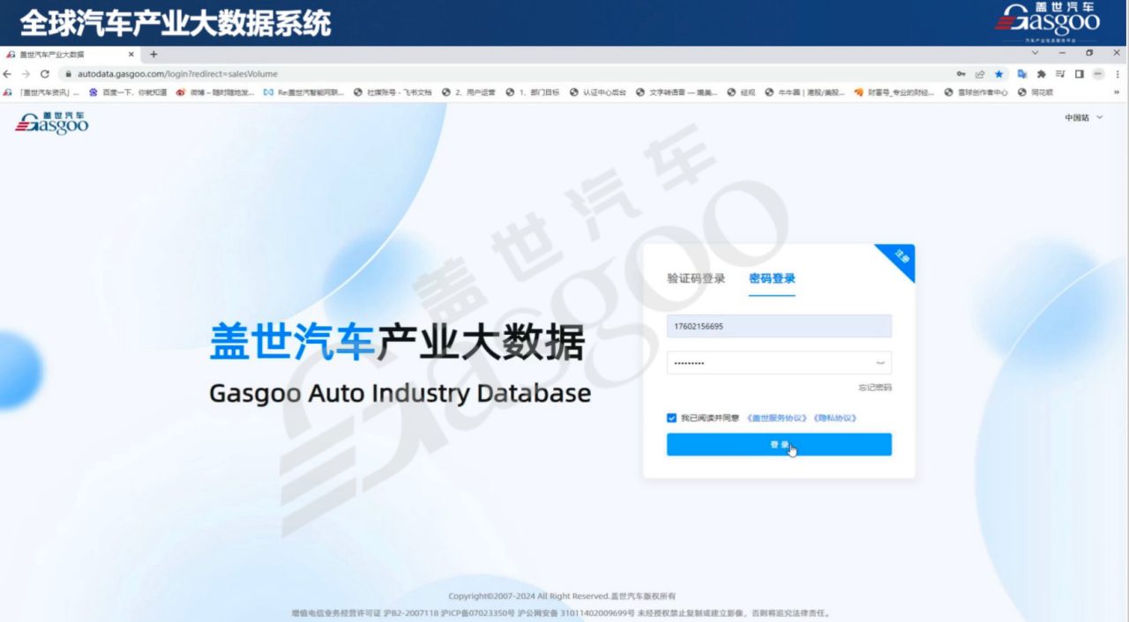
Task: Open the 微博 bookmark
Action: tap(214, 92)
